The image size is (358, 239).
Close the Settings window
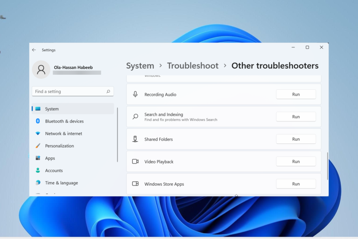[321, 47]
